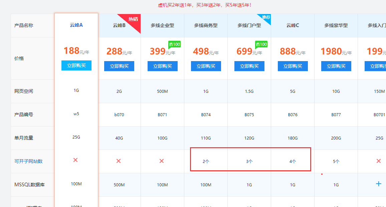Click the red × under 云峰B subsites row
The width and height of the screenshot is (386, 207).
tap(119, 161)
